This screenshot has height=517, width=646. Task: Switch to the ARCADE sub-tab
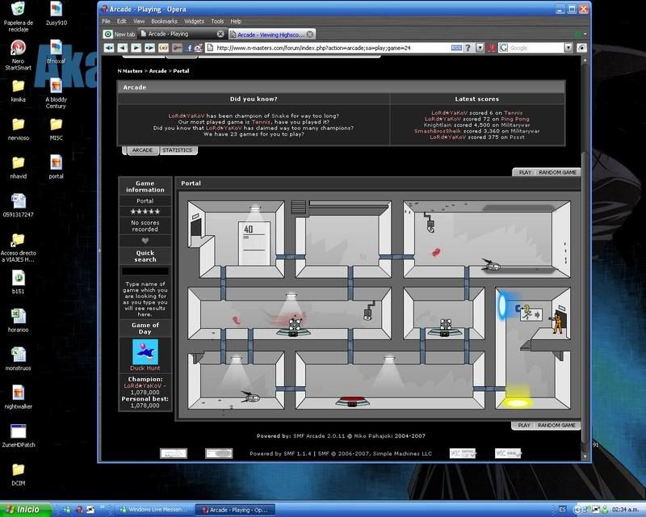[x=142, y=150]
